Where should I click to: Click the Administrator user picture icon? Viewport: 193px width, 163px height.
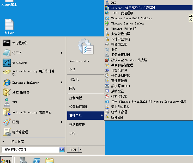click(x=86, y=46)
